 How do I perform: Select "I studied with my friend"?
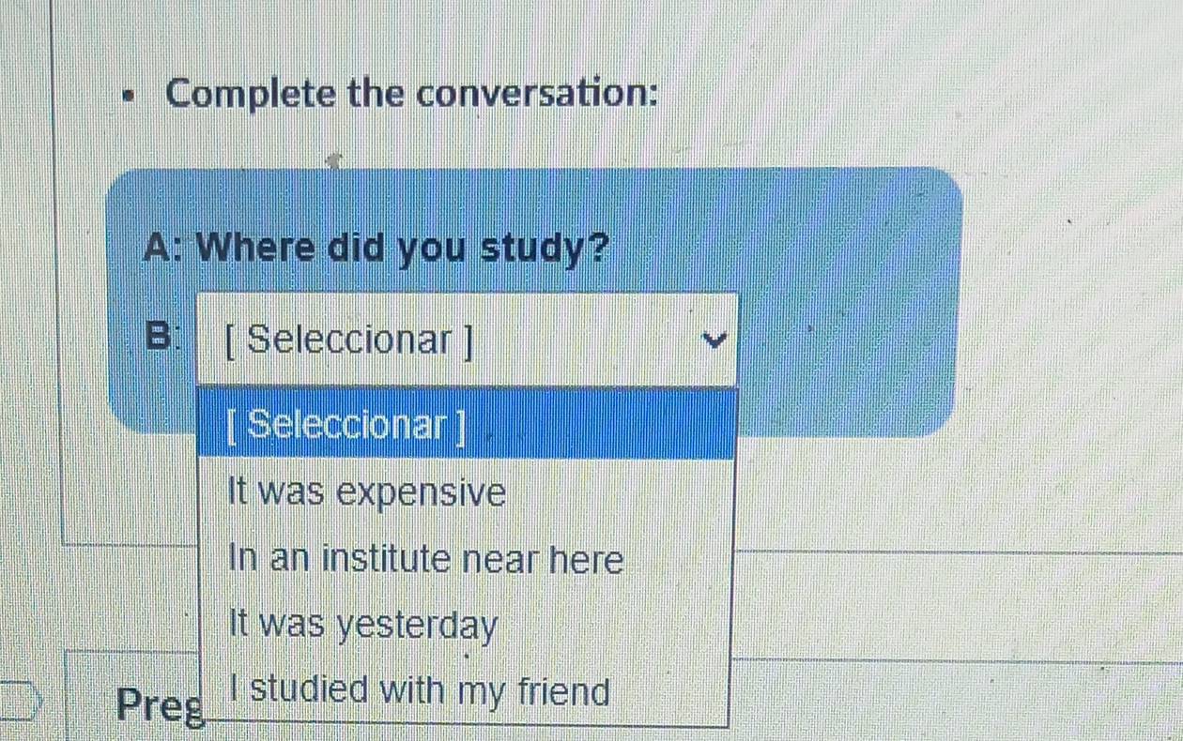[420, 692]
